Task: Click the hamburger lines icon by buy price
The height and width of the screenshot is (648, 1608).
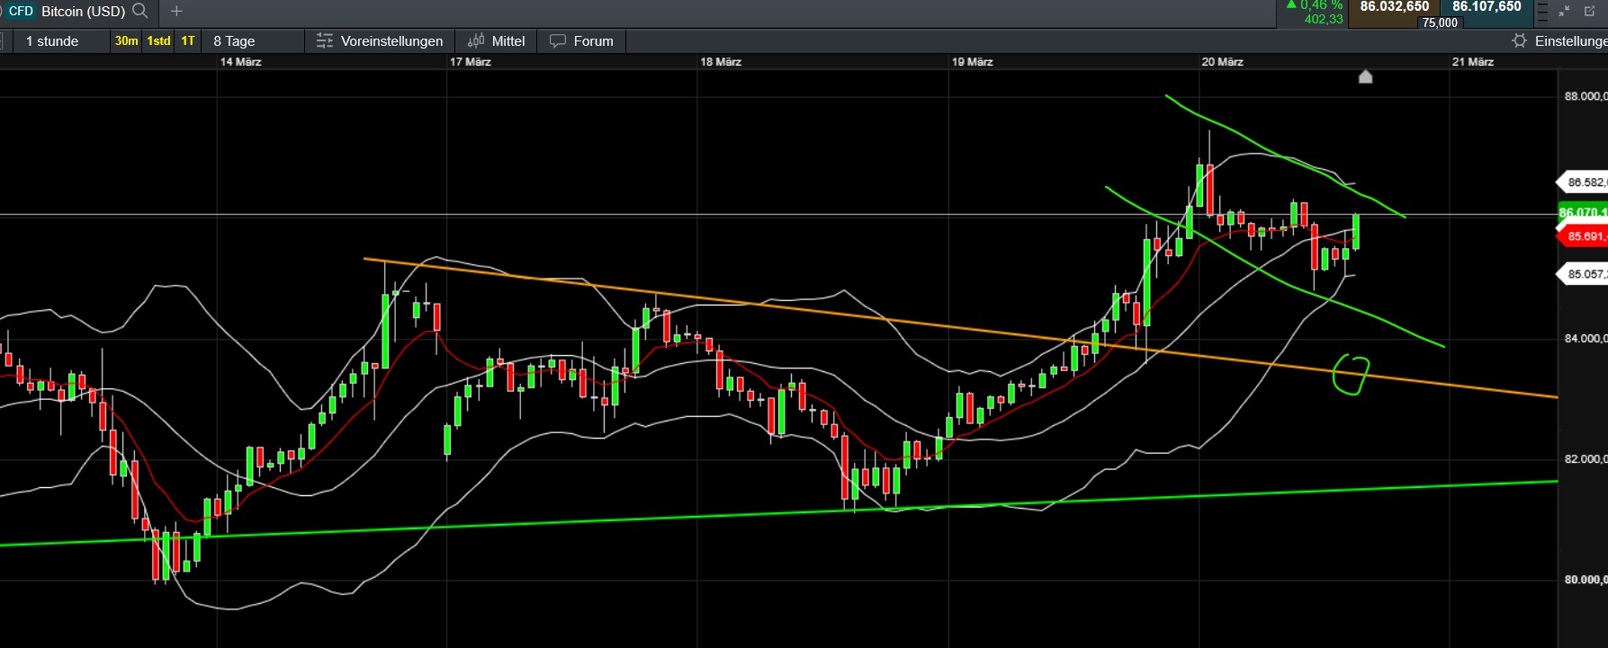Action: click(1541, 12)
